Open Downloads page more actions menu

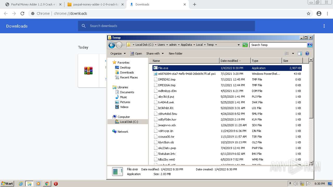point(324,26)
